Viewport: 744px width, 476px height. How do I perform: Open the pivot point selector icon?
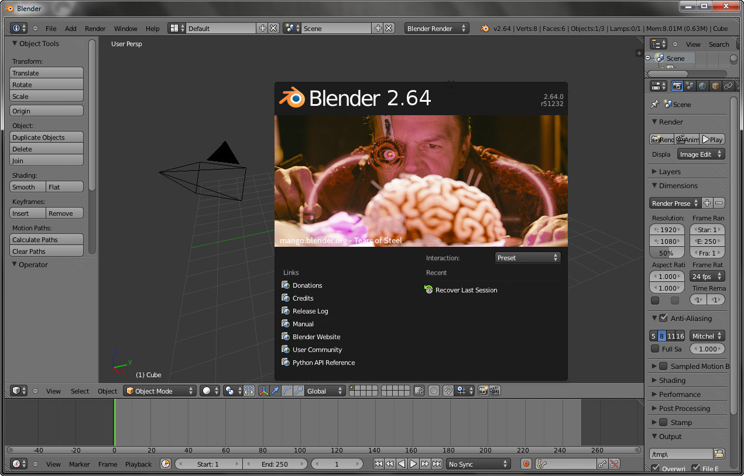232,391
